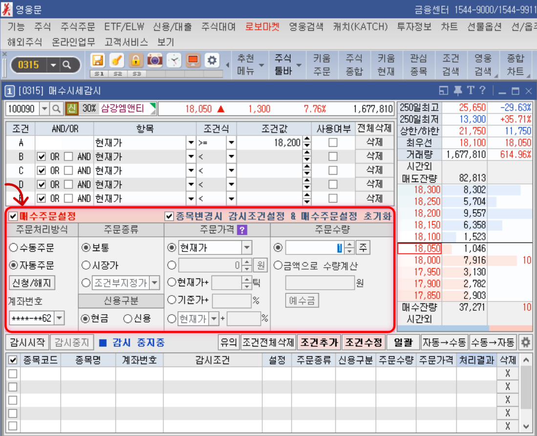Select 신용 radio button
Image resolution: width=537 pixels, height=436 pixels.
click(x=128, y=319)
